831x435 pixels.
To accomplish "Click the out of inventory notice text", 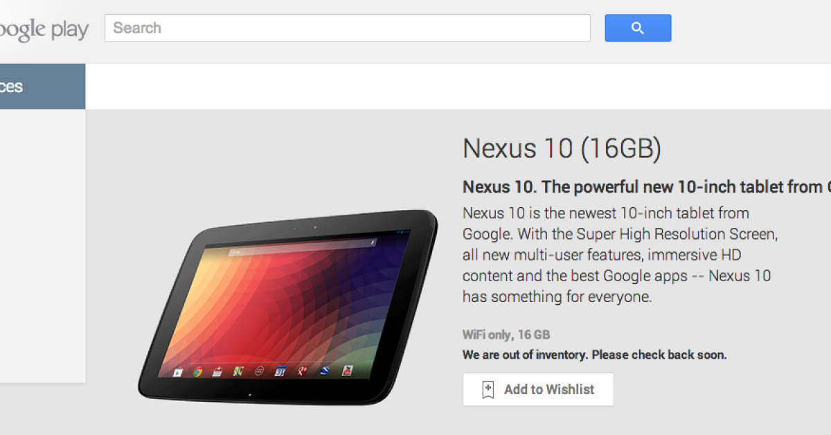I will click(595, 355).
